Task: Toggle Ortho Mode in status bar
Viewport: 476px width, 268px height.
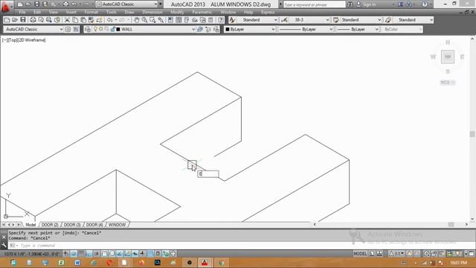Action: click(89, 254)
